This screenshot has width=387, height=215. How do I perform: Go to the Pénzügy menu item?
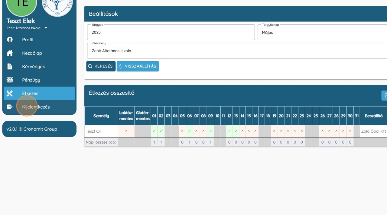pyautogui.click(x=31, y=80)
